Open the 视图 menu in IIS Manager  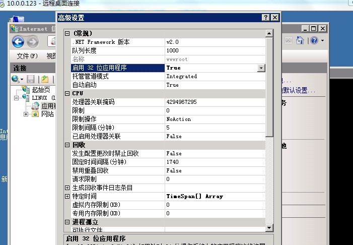click(x=51, y=55)
